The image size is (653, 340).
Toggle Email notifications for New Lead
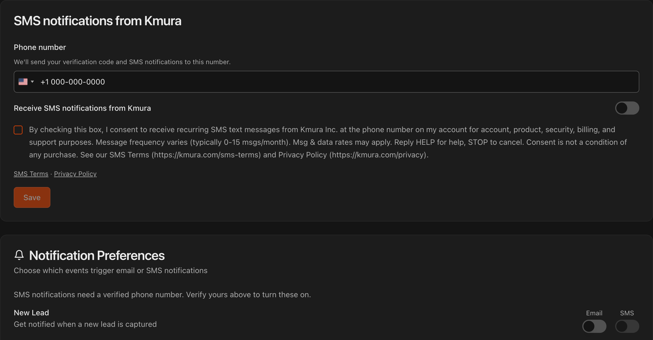click(x=594, y=326)
